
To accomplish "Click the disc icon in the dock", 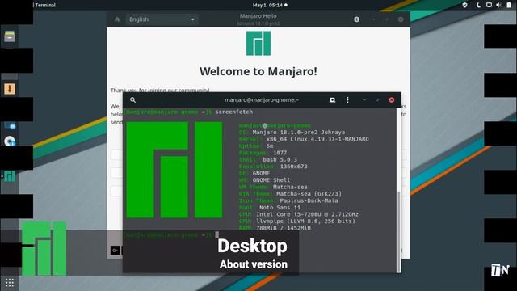I will coord(10,141).
